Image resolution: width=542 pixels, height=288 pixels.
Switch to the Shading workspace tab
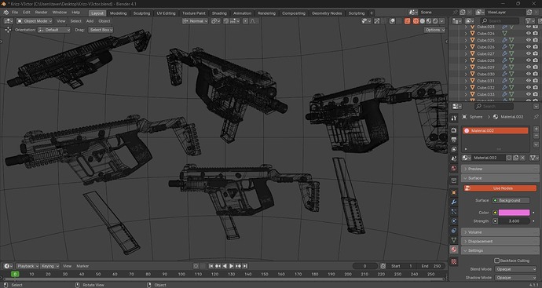pyautogui.click(x=219, y=13)
